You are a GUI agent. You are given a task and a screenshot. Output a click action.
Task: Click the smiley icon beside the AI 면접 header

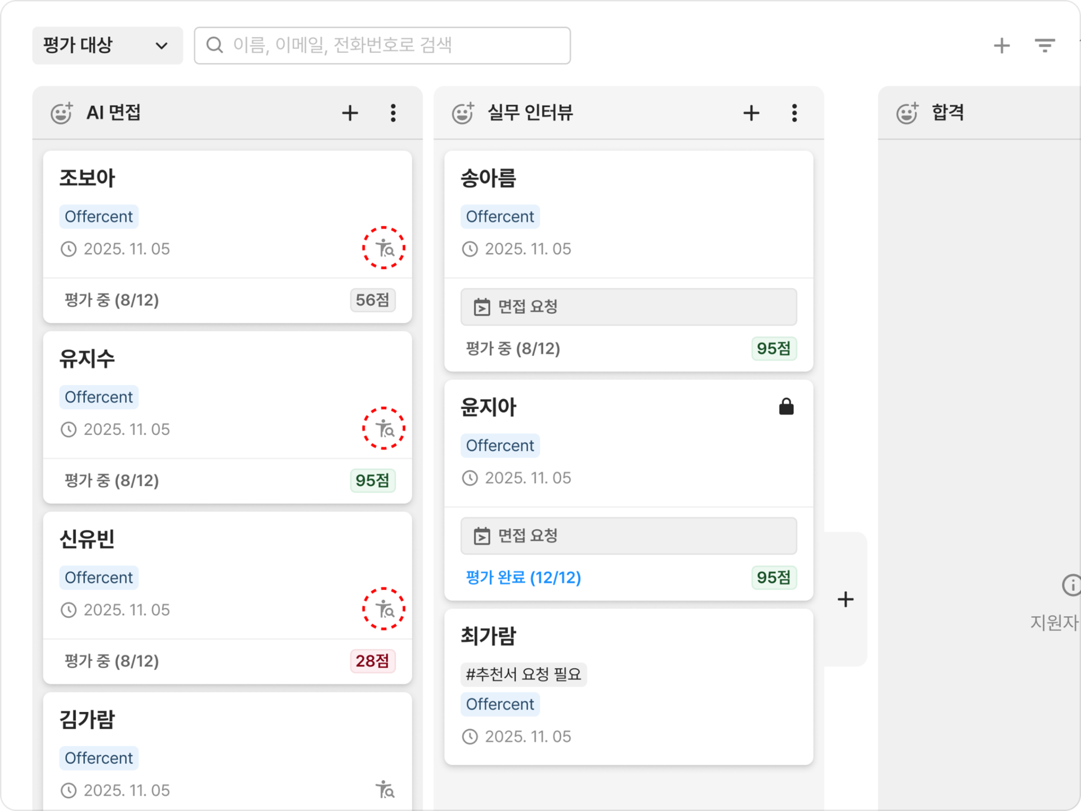[x=62, y=113]
